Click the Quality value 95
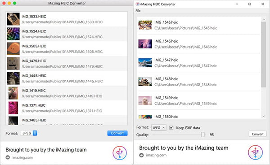The image size is (270, 165). [211, 135]
